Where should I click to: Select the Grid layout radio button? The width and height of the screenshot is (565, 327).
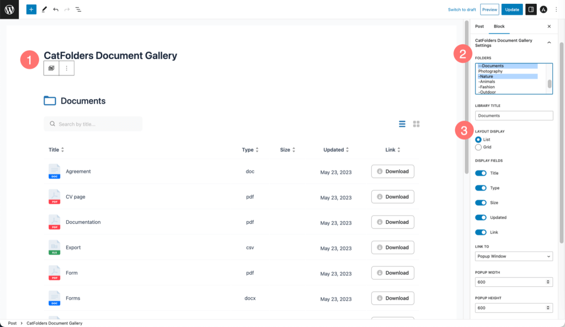point(478,147)
